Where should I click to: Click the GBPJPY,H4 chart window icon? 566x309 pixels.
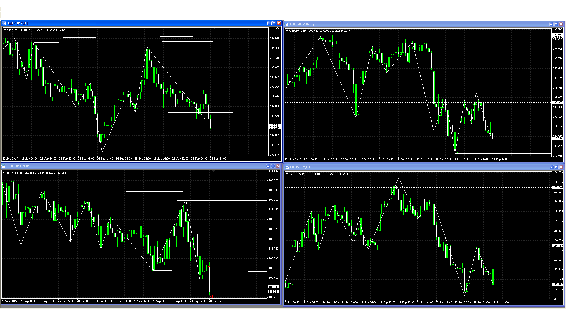coord(287,167)
